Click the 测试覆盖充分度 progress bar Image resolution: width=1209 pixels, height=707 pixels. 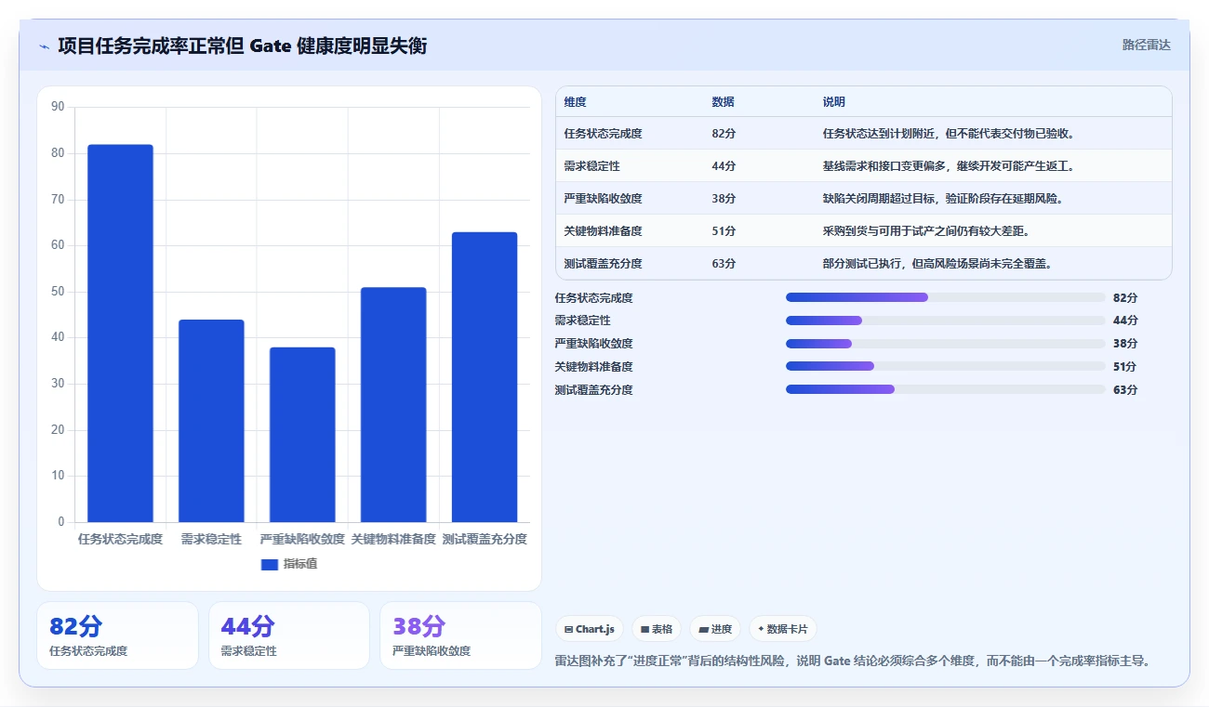tap(946, 389)
